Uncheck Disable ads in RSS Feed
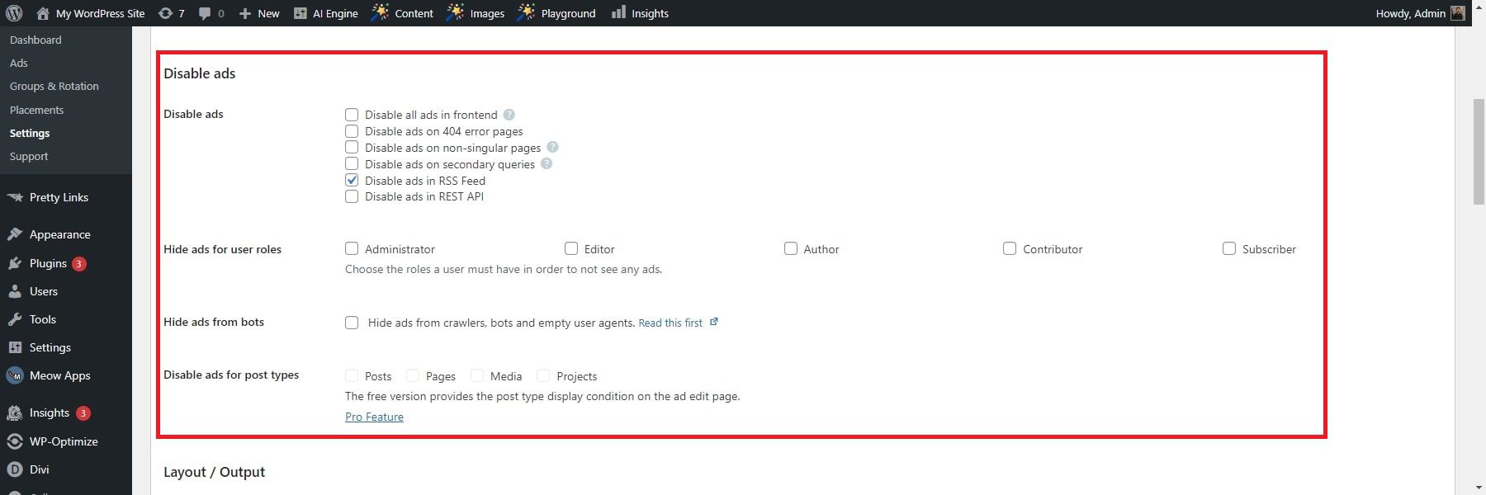 click(x=352, y=180)
